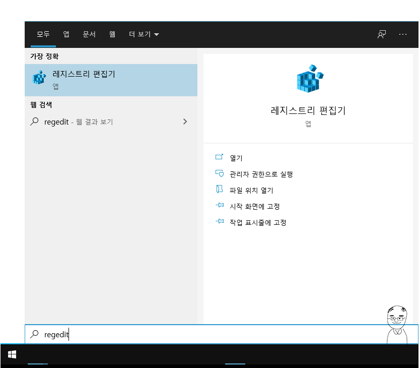Choose 작업 표시줄에 고정
420x368 pixels.
point(258,222)
